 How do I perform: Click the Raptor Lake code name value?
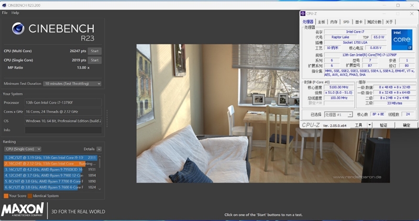click(340, 37)
